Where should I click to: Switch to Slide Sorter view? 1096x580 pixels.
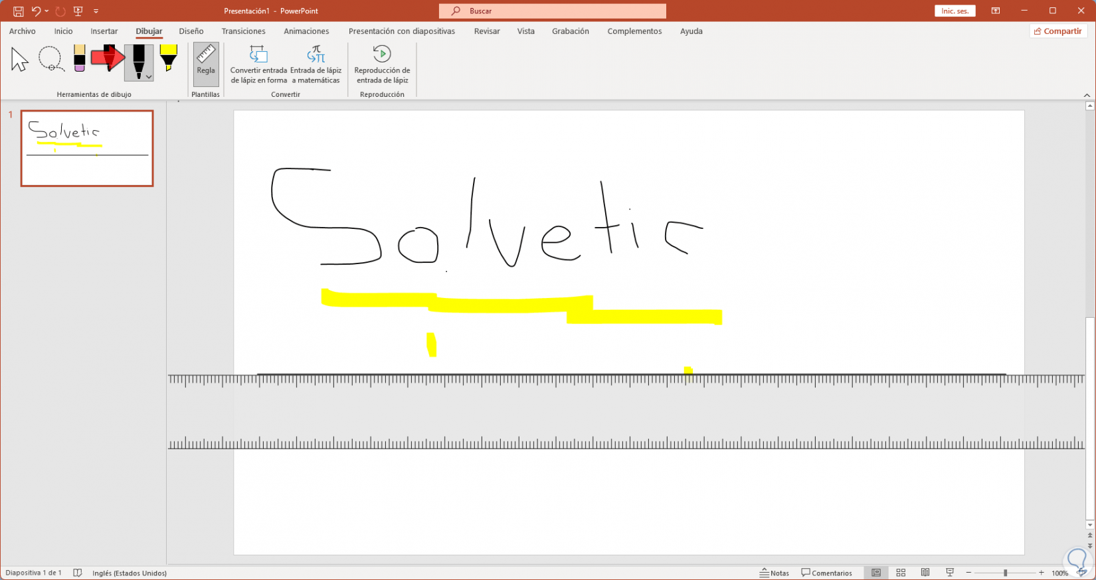click(x=901, y=573)
